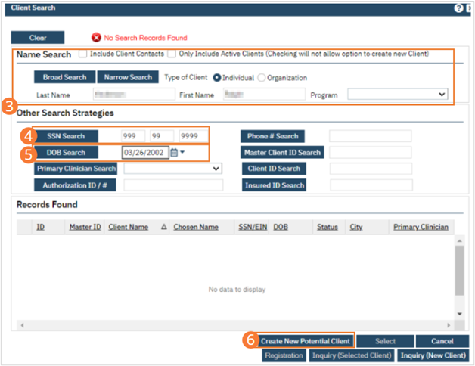Click the Last Name input field

133,95
